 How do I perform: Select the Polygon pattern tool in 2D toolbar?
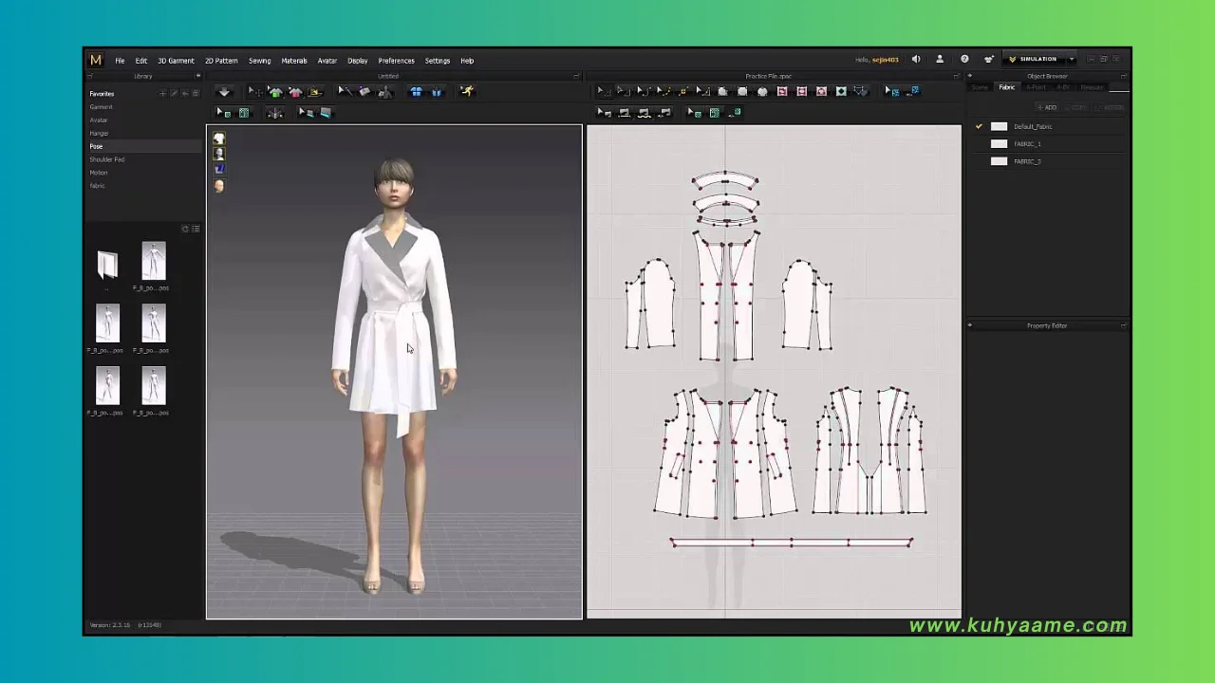722,91
